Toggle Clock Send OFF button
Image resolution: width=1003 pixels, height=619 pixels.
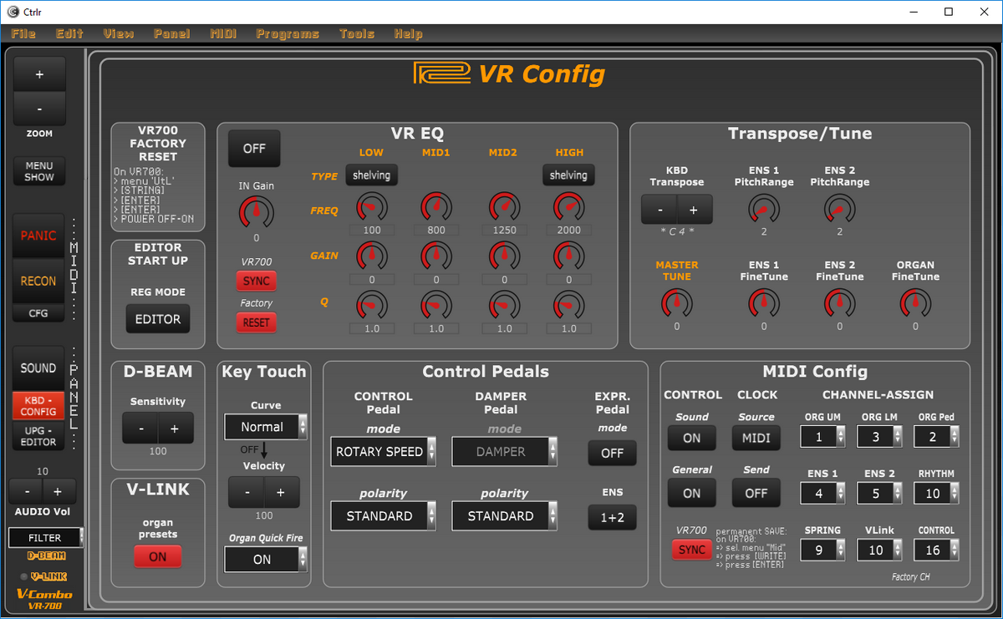[756, 493]
